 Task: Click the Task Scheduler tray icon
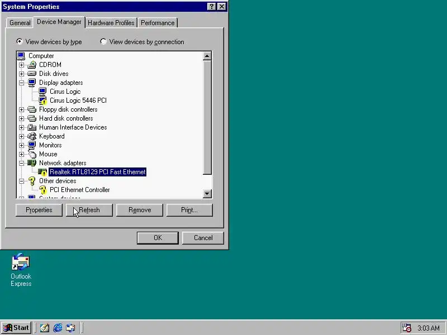click(406, 328)
